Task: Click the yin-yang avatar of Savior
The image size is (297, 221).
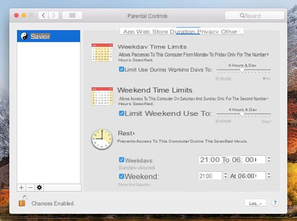Action: pyautogui.click(x=24, y=36)
